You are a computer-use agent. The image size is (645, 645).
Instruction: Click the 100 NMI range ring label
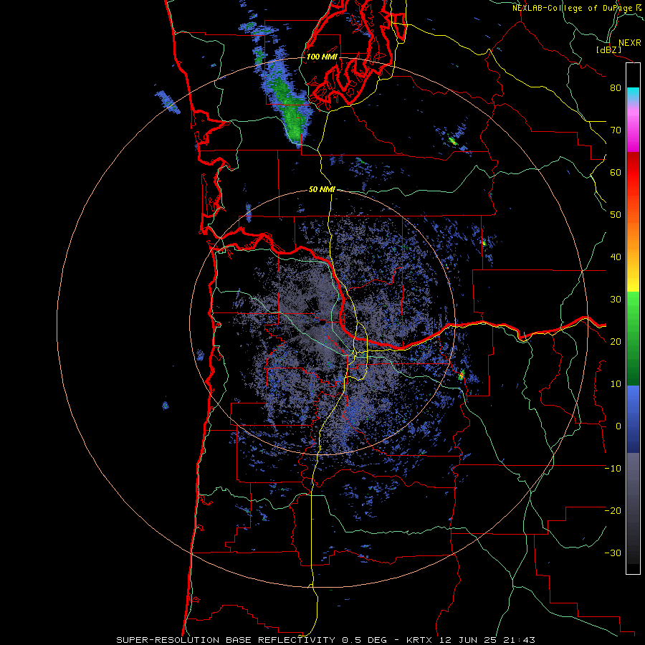322,57
